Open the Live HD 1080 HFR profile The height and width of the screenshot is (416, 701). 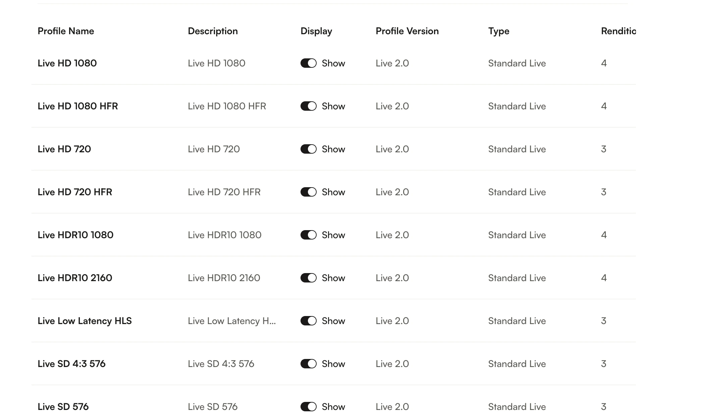(78, 106)
